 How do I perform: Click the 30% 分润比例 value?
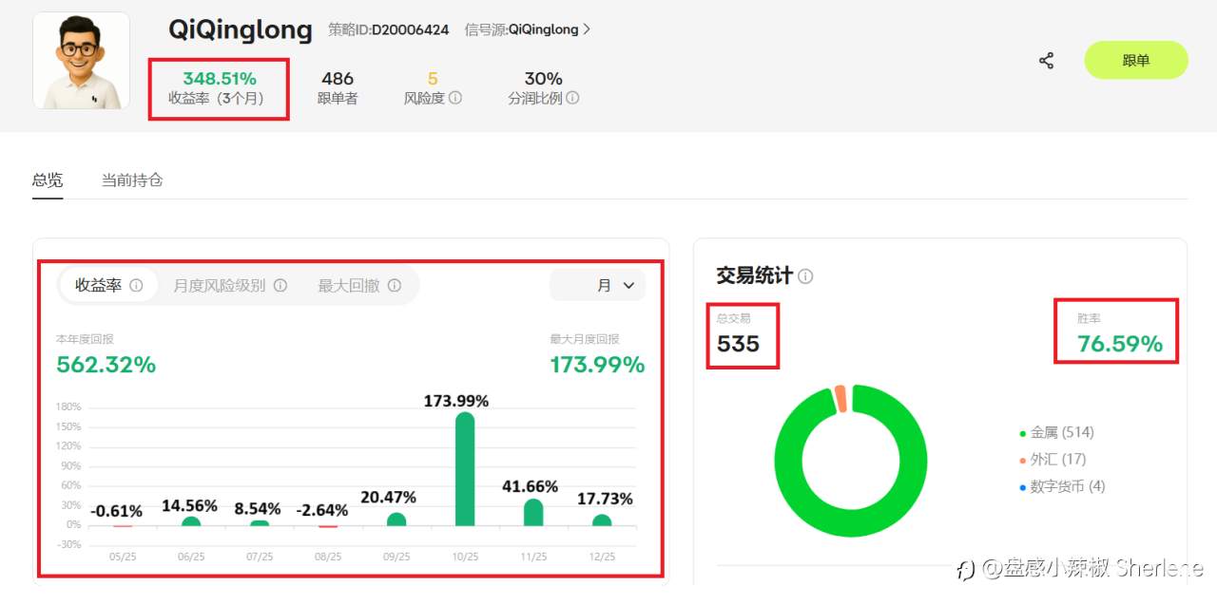tap(543, 78)
